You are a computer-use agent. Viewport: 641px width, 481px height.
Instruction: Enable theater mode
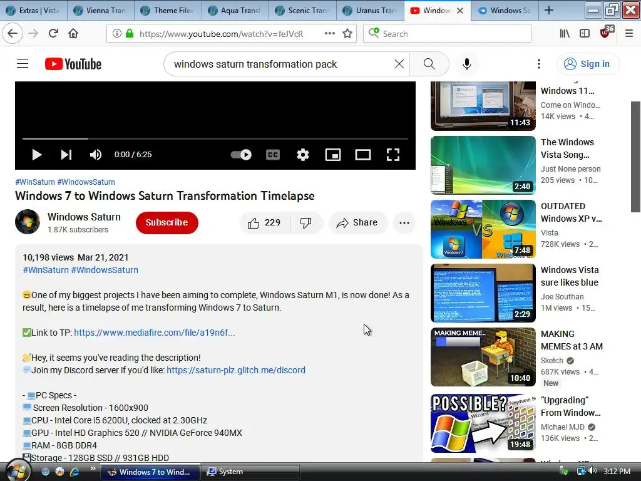[x=363, y=155]
